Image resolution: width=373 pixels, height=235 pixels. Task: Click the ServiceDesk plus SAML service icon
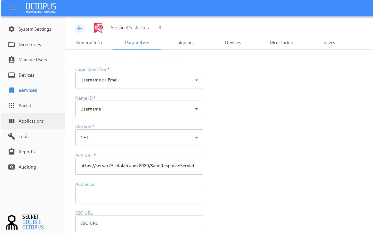coord(98,28)
